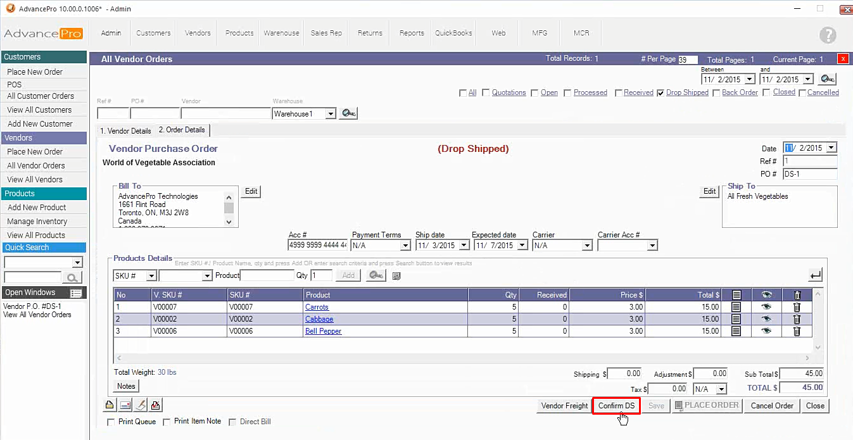The height and width of the screenshot is (440, 853).
Task: Click the enter arrow icon above products table
Action: [x=816, y=275]
